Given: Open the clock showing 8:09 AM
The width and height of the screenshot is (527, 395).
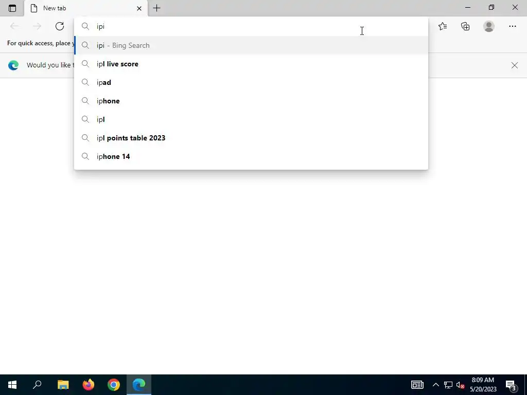Looking at the screenshot, I should click(483, 385).
